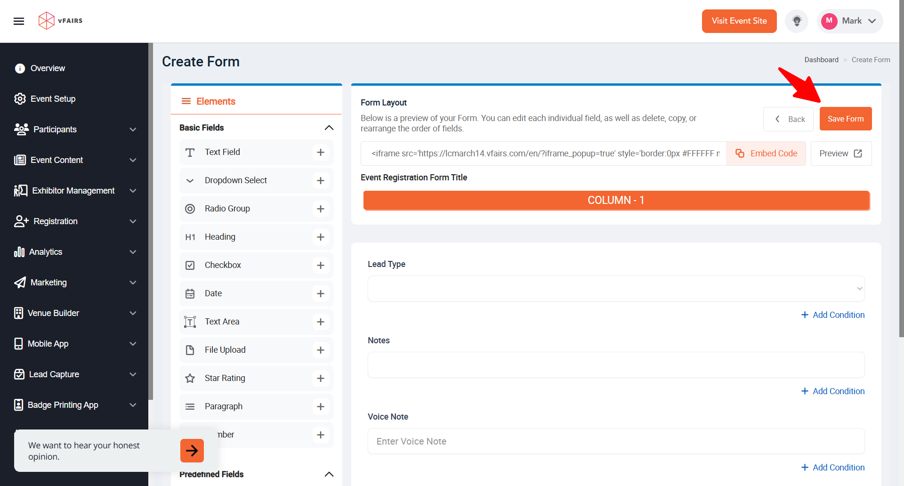Viewport: 904px width, 486px height.
Task: Click the Elements list icon
Action: (x=186, y=101)
